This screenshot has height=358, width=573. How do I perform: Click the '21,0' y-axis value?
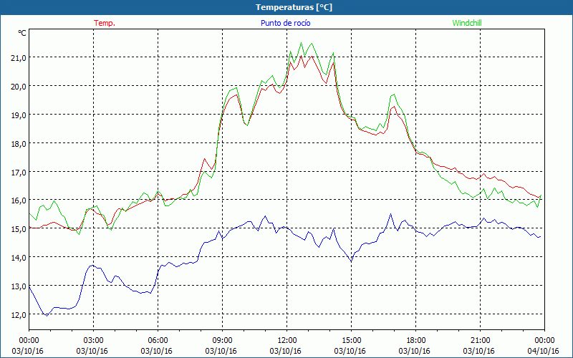(19, 58)
